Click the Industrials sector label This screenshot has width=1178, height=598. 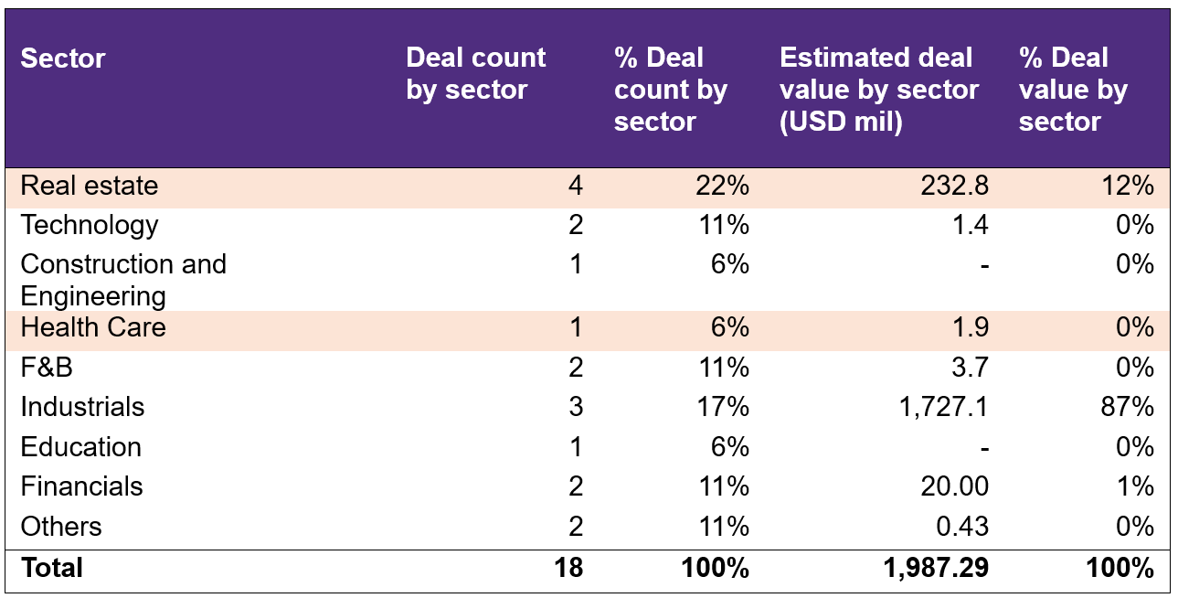point(82,407)
